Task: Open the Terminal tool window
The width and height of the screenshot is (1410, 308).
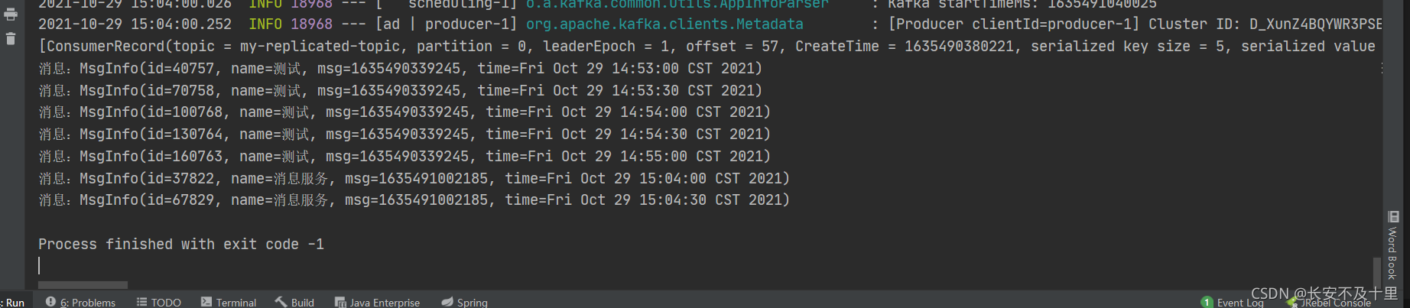Action: 229,302
